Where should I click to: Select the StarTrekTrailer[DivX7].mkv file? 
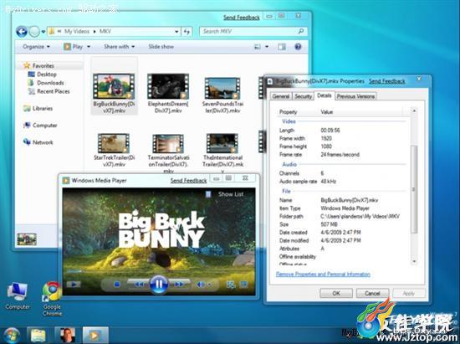point(114,151)
